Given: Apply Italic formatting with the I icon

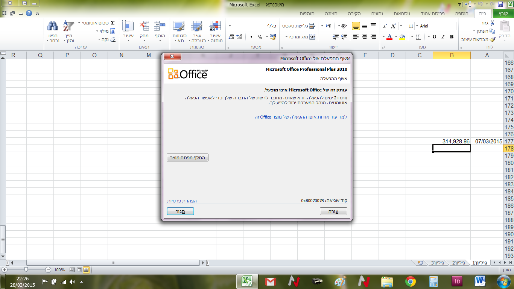Looking at the screenshot, I should (443, 37).
